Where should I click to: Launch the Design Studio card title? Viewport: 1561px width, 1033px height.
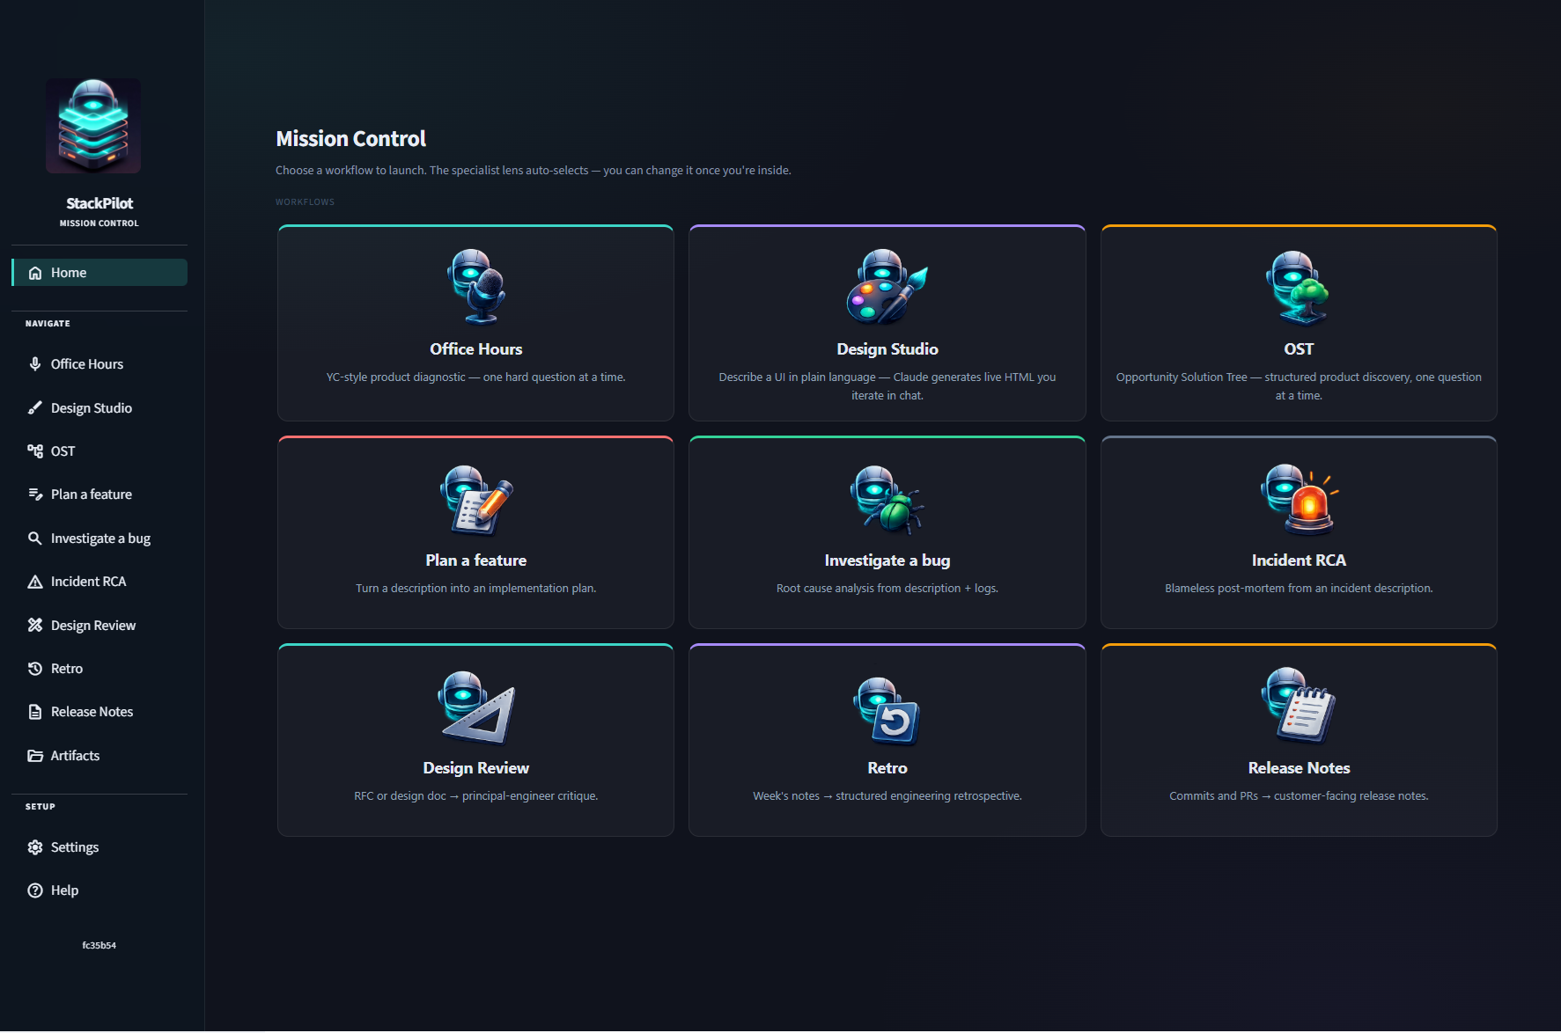point(887,349)
